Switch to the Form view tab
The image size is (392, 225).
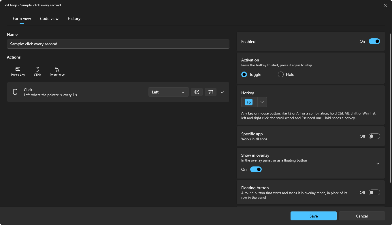coord(22,18)
